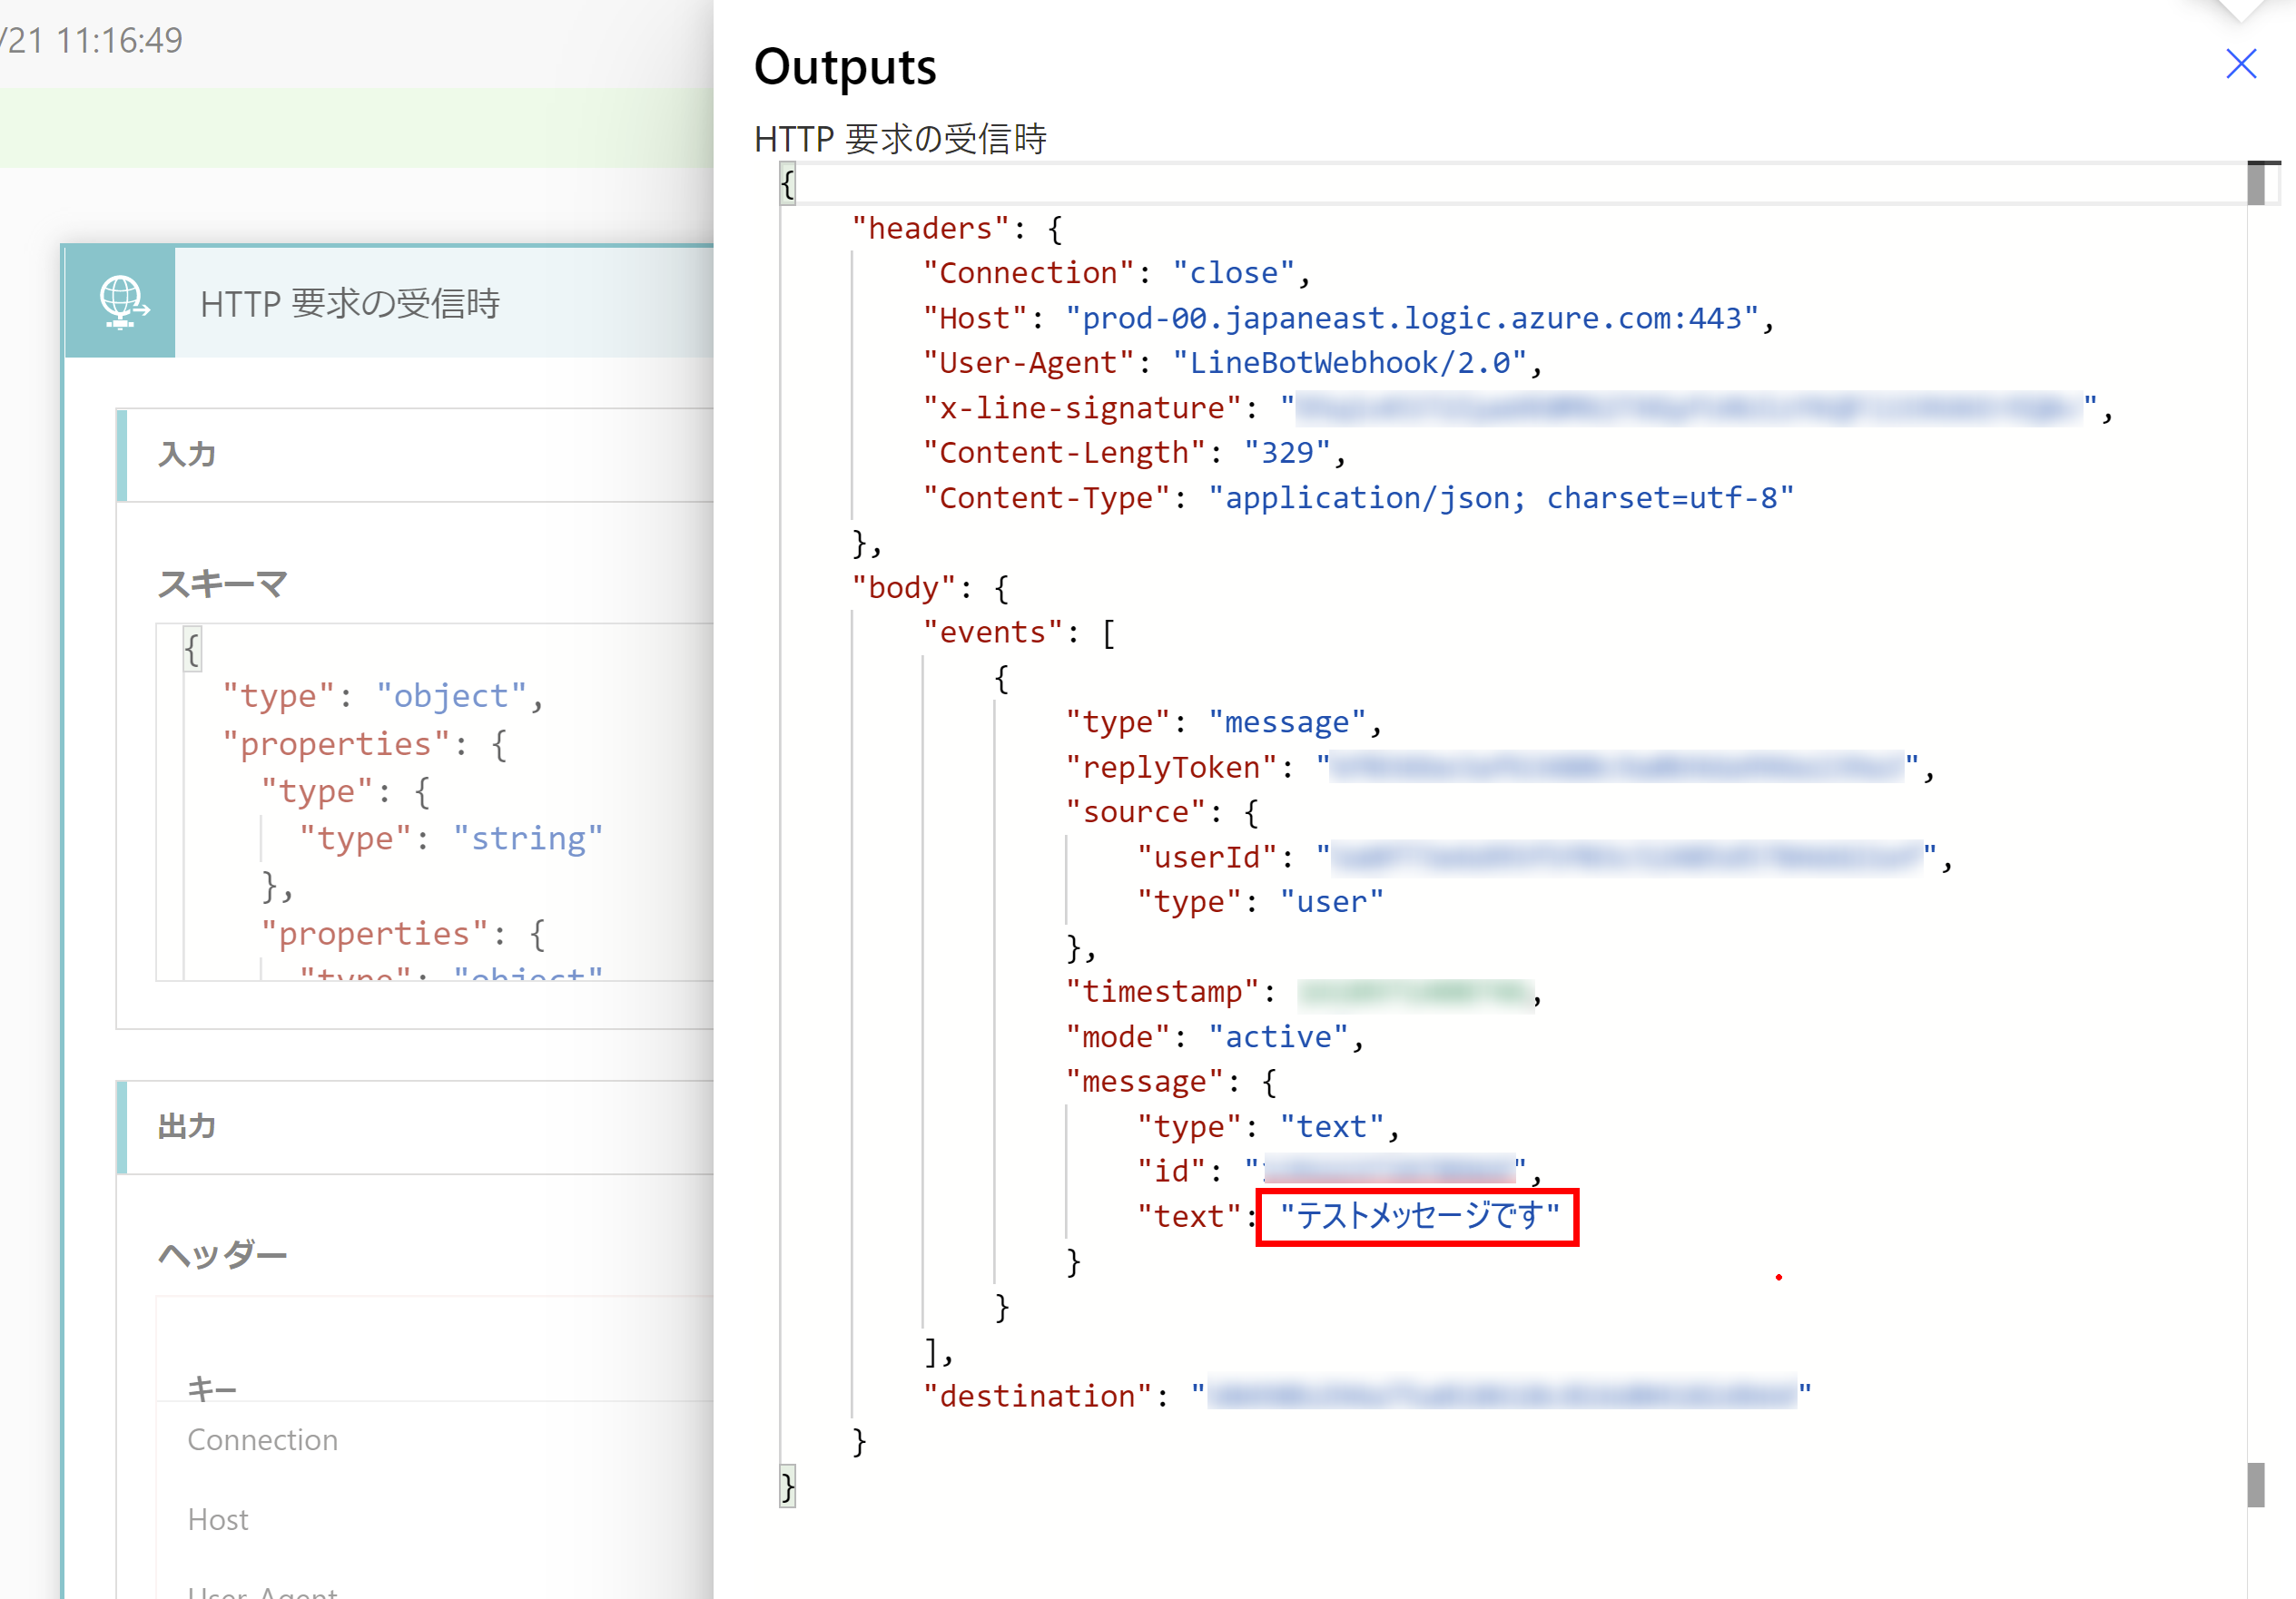The image size is (2296, 1599).
Task: Switch to the ヘッダー section
Action: [222, 1254]
